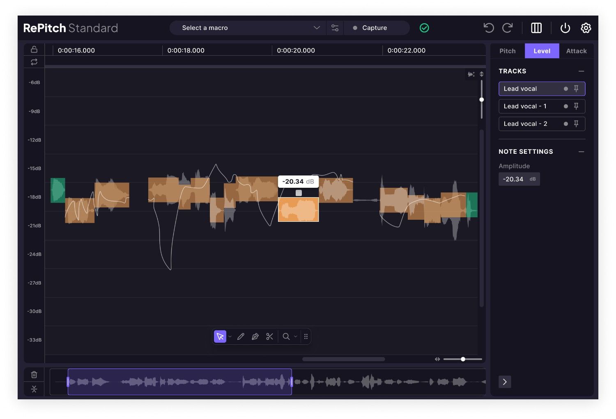Click the Redo icon in the top bar
The image size is (616, 419).
point(508,27)
